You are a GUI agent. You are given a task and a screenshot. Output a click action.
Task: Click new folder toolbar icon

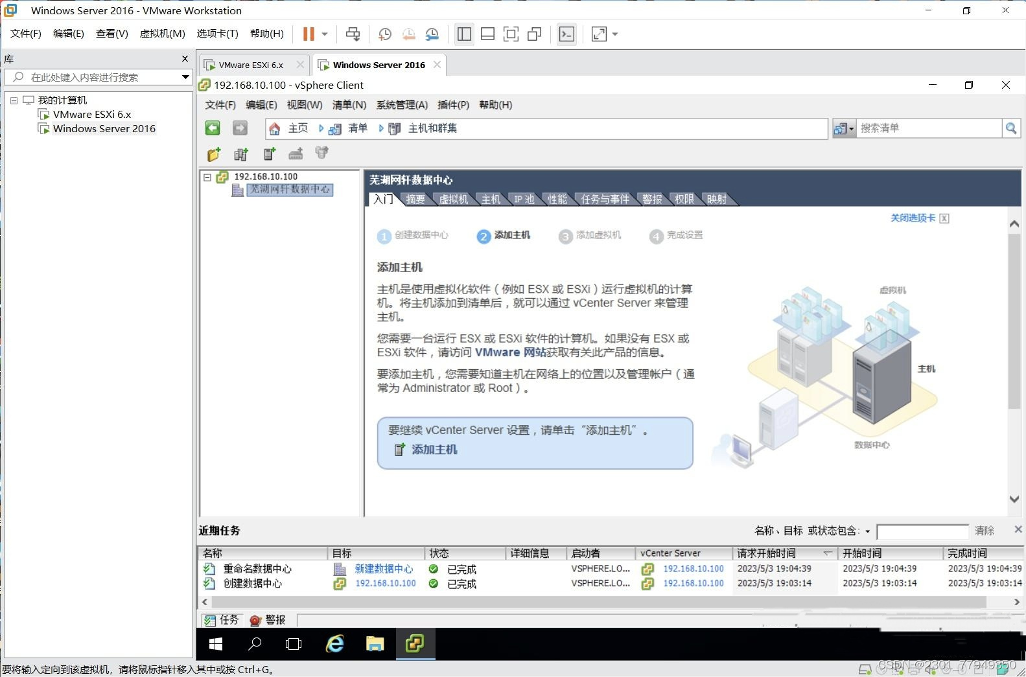(214, 154)
